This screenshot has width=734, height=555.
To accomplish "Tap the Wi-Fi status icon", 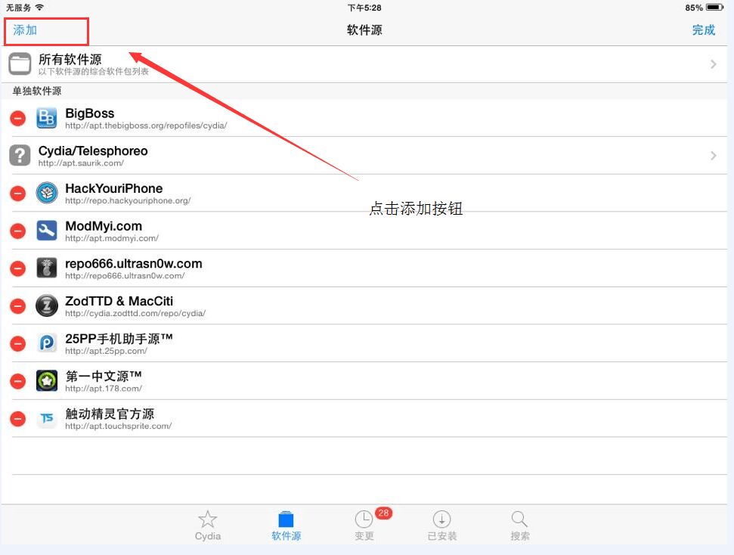I will (x=40, y=8).
